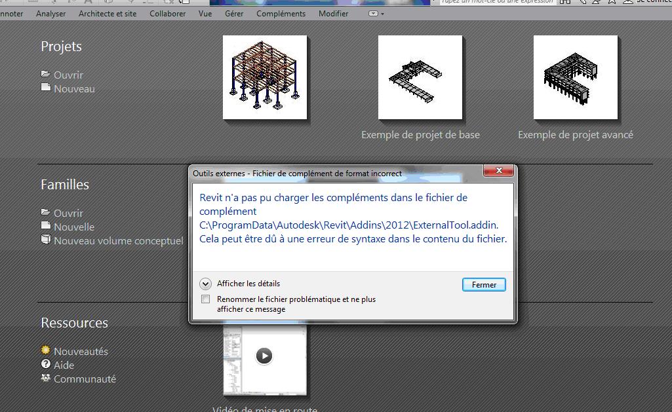This screenshot has width=672, height=412.
Task: Open the Analyser ribbon tab
Action: tap(50, 14)
